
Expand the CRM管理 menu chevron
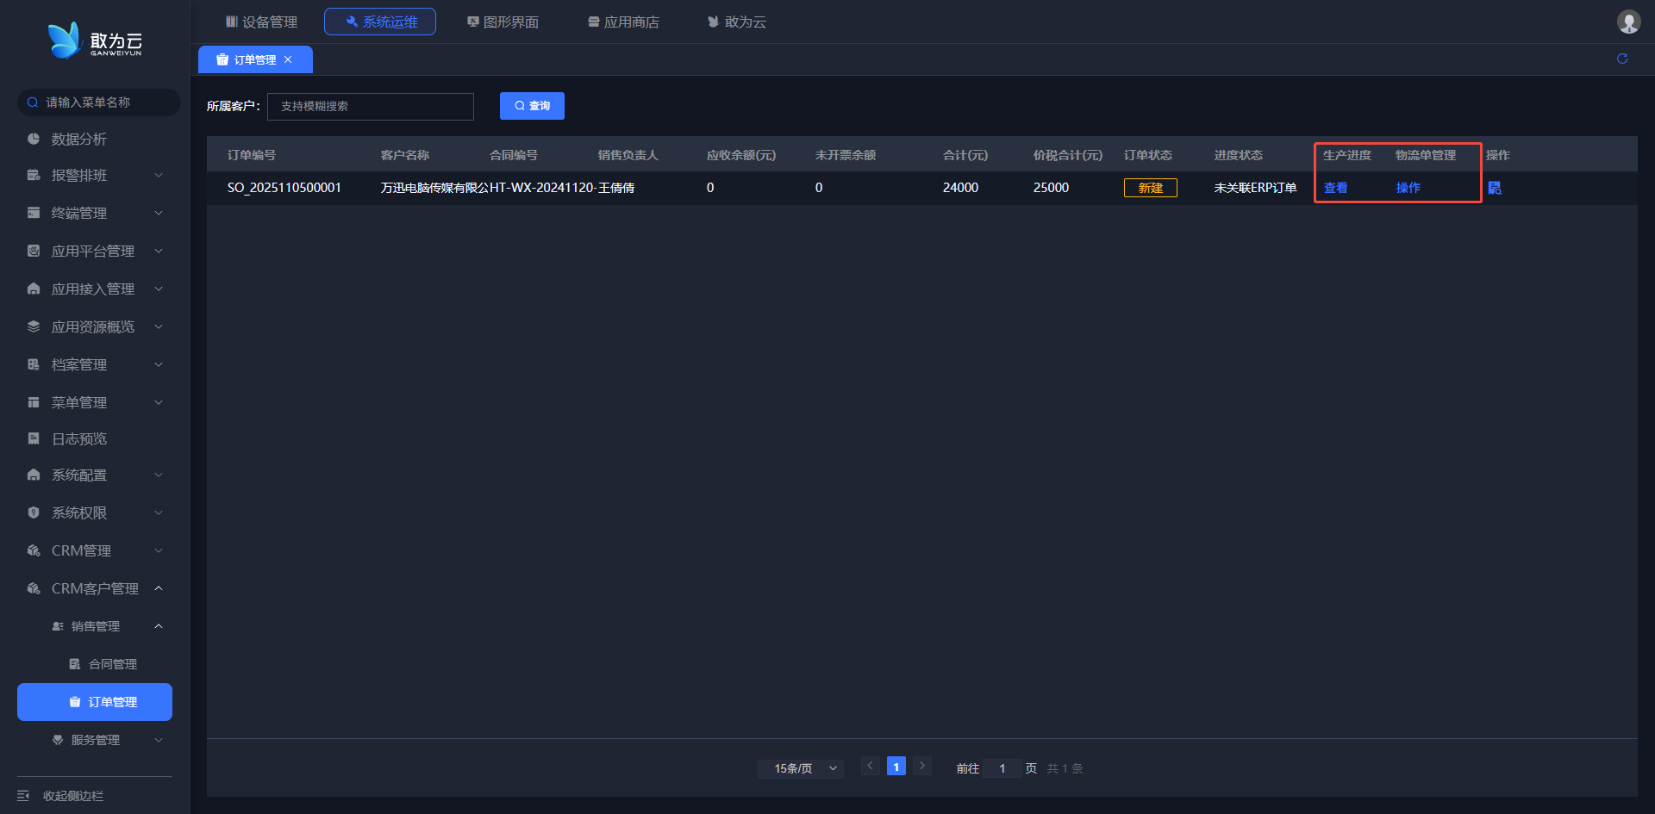coord(159,550)
